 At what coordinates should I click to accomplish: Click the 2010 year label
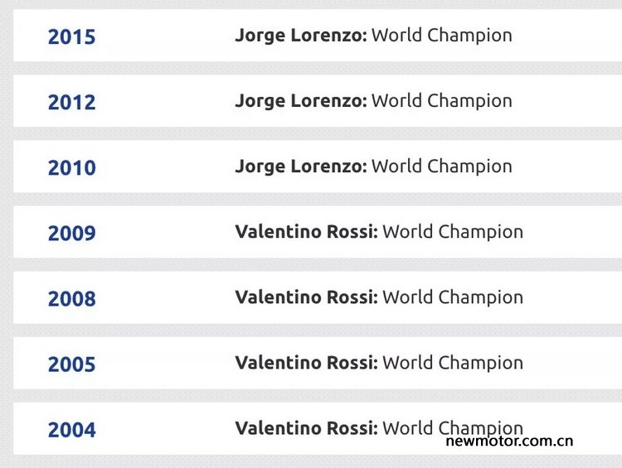click(71, 167)
